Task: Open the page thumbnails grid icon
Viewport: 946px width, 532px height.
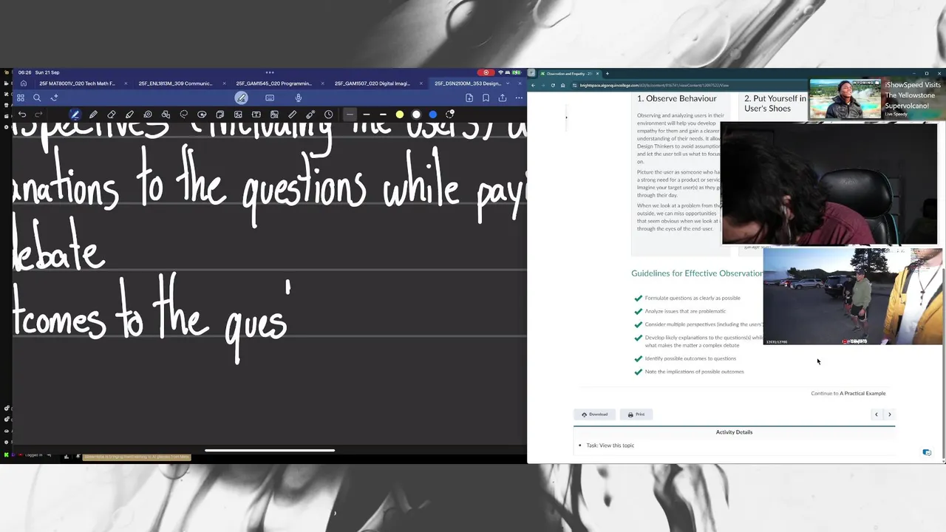Action: (21, 98)
